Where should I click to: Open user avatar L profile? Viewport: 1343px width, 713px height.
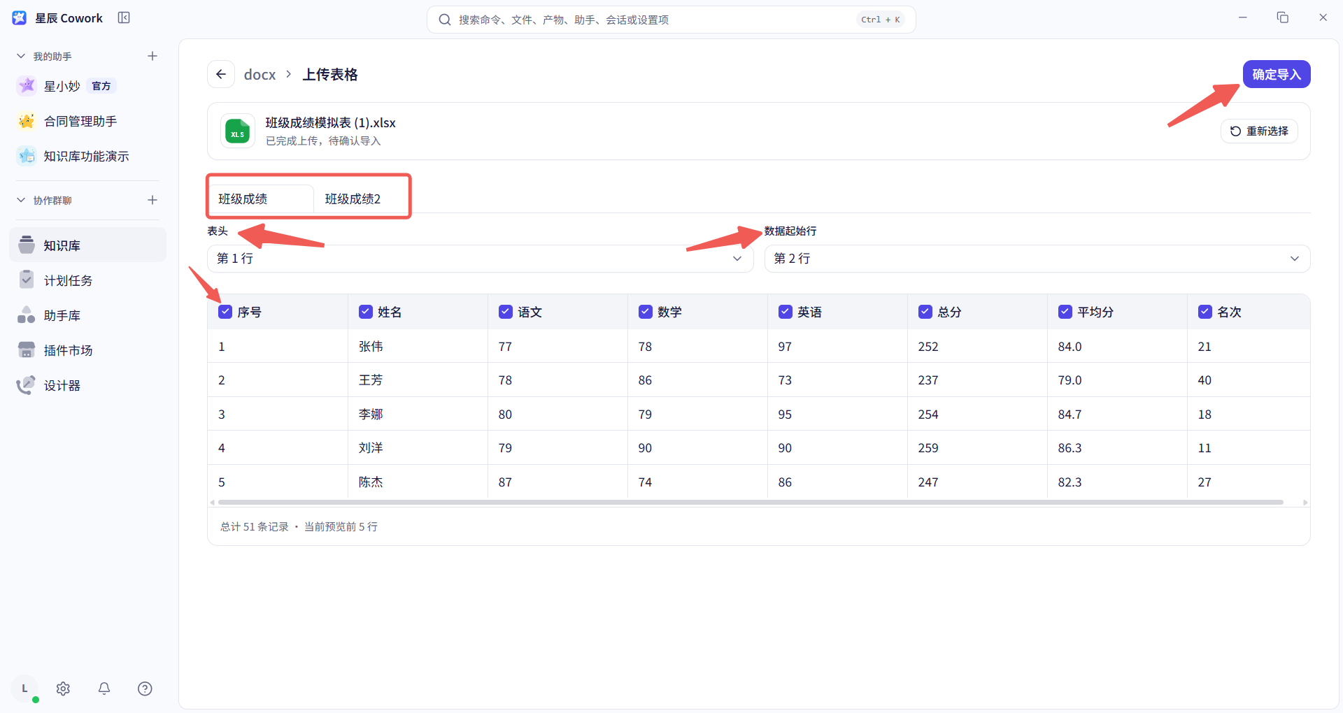pyautogui.click(x=24, y=689)
